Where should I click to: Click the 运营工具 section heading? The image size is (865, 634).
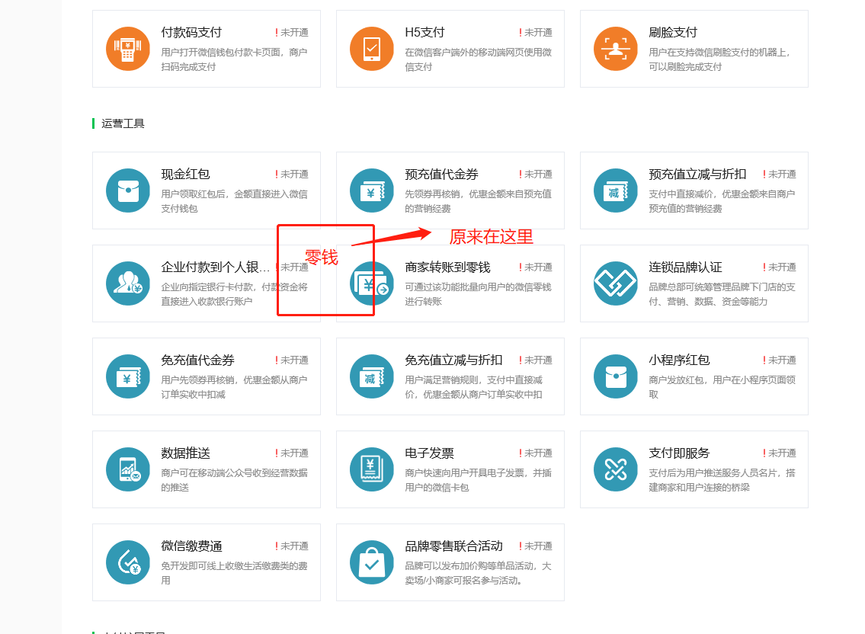tap(123, 123)
